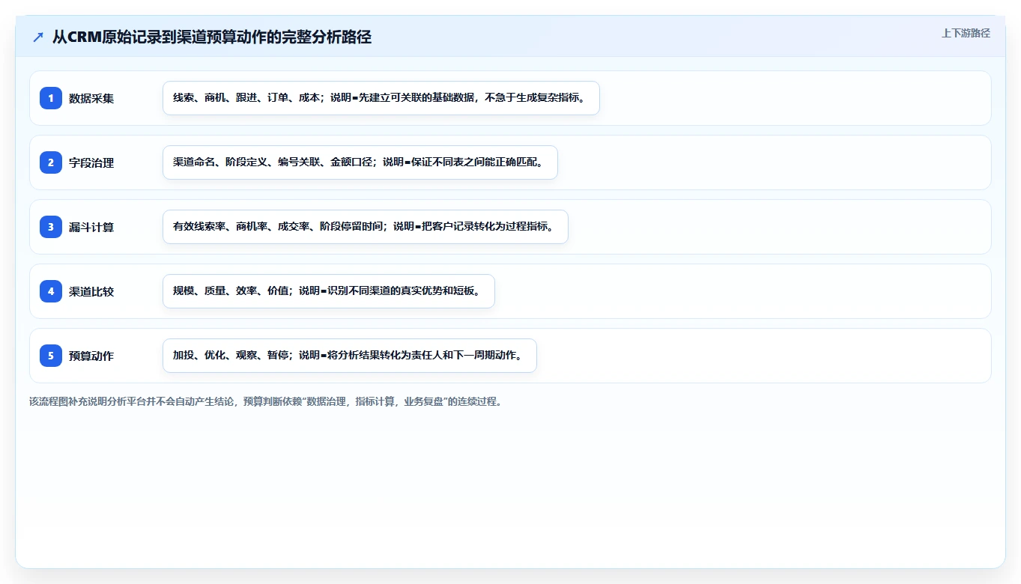
Task: Click the 漏斗计算 step label
Action: tap(91, 227)
